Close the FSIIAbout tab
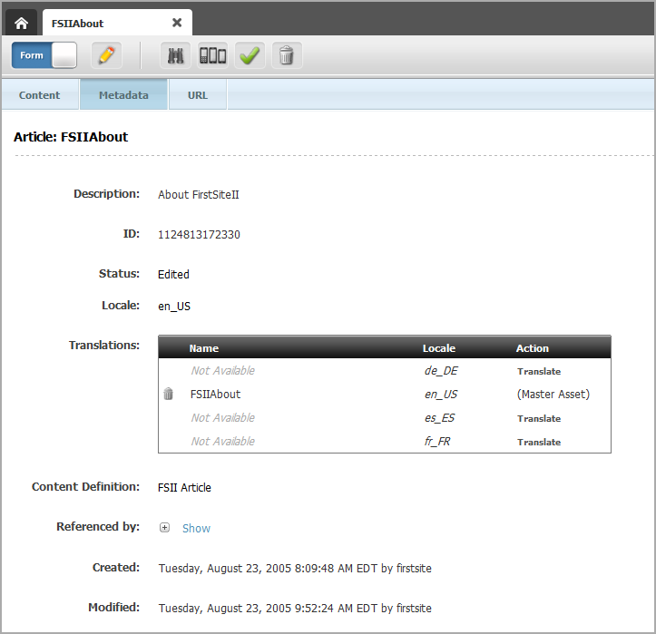Image resolution: width=656 pixels, height=634 pixels. tap(177, 23)
